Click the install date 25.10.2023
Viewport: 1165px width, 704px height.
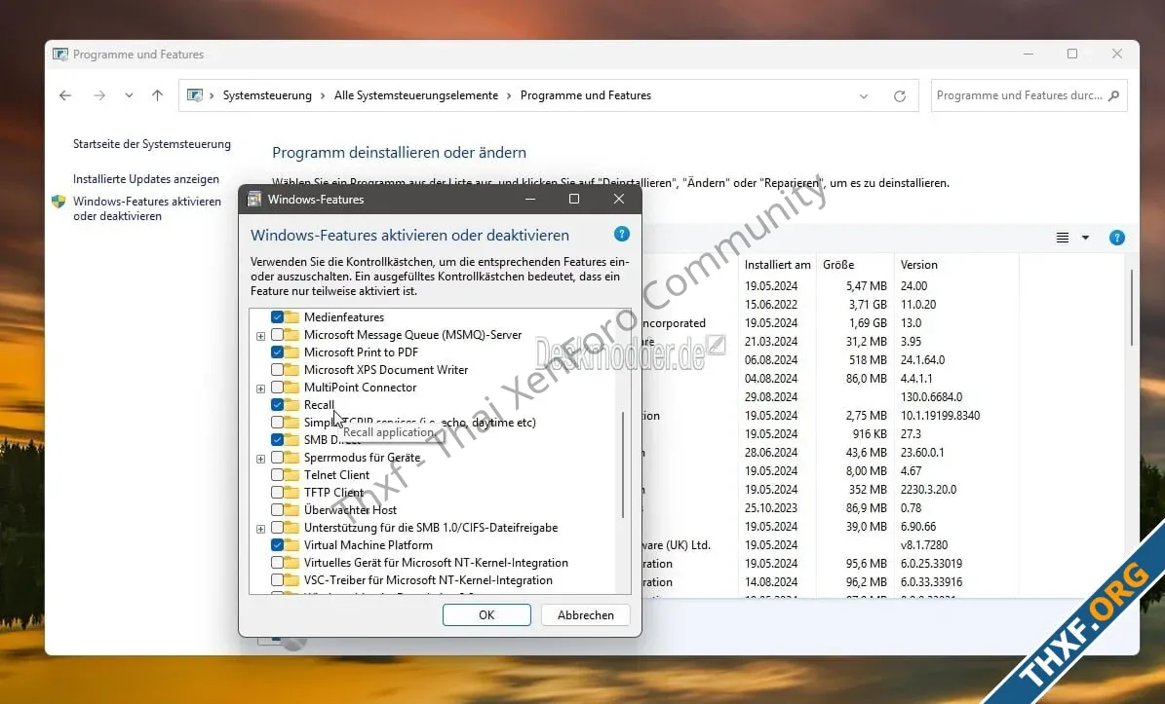tap(770, 508)
